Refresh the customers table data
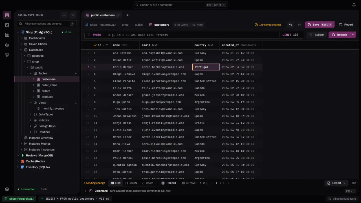The height and width of the screenshot is (203, 361). (x=339, y=35)
